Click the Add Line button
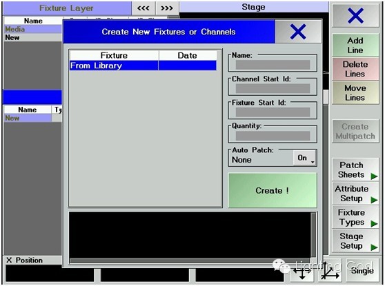385x286 pixels. click(355, 45)
